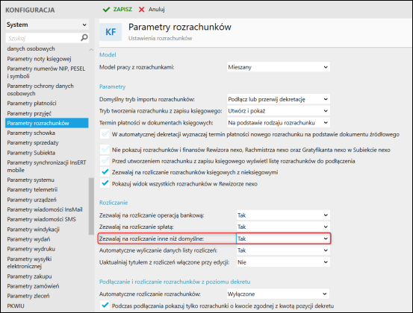Open 'Model pracy z rozrachunkami' dropdown
Image resolution: width=413 pixels, height=313 pixels.
point(279,67)
